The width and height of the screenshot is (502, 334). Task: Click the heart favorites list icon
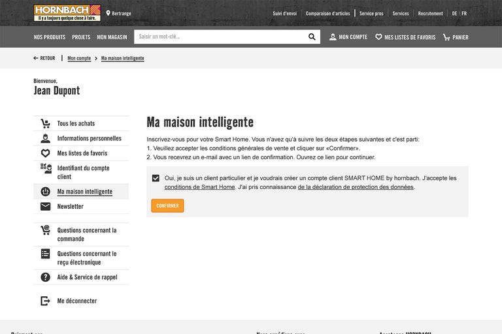(x=378, y=37)
